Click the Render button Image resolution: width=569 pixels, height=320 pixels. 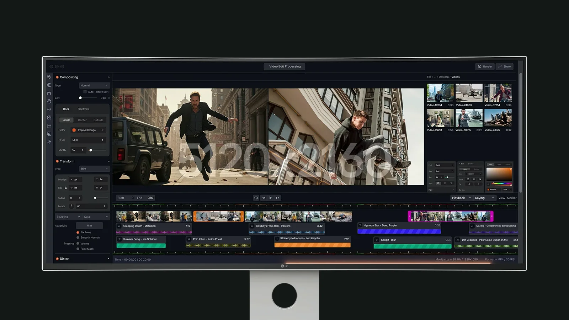coord(485,66)
